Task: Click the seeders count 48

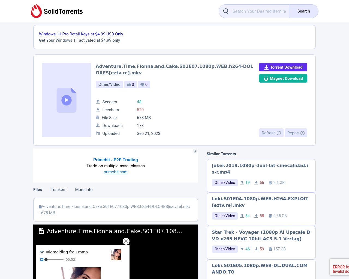Action: click(x=139, y=102)
